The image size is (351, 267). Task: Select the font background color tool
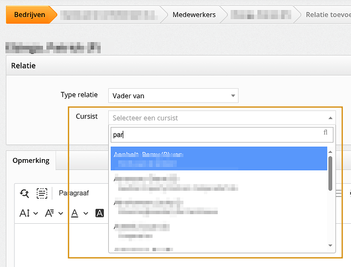(x=99, y=213)
